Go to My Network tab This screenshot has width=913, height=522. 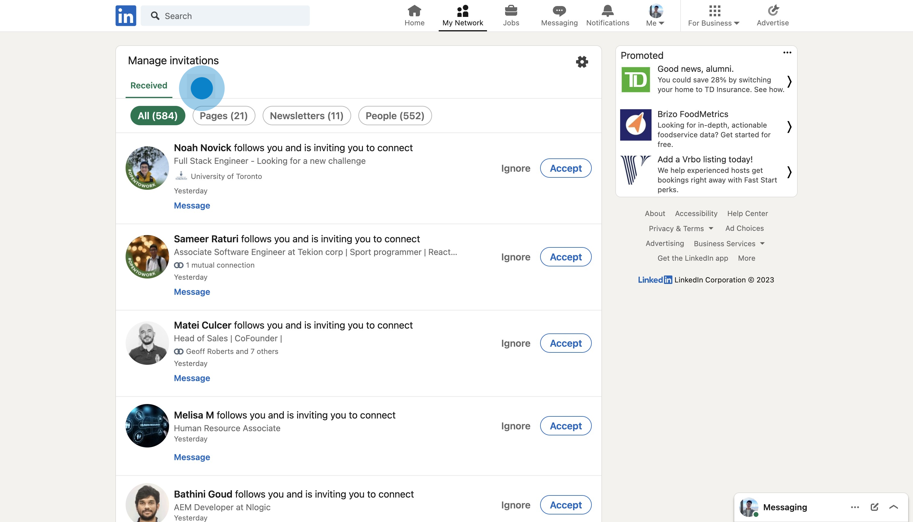point(463,15)
